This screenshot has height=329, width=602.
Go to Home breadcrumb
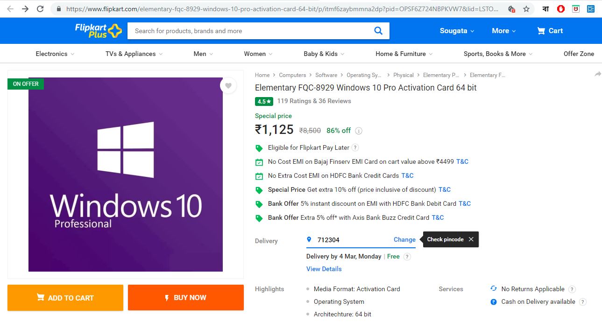click(262, 75)
